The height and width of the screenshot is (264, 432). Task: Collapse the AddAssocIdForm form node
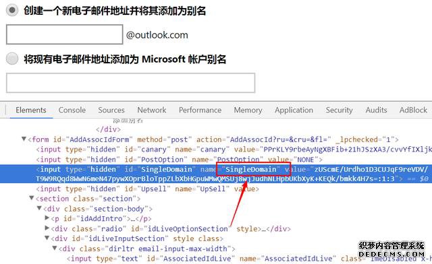[x=24, y=139]
